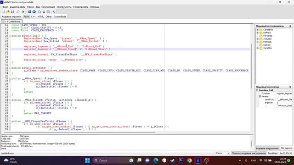Image resolution: width=294 pixels, height=165 pixels.
Task: Open the Вид menu
Action: [x=38, y=7]
